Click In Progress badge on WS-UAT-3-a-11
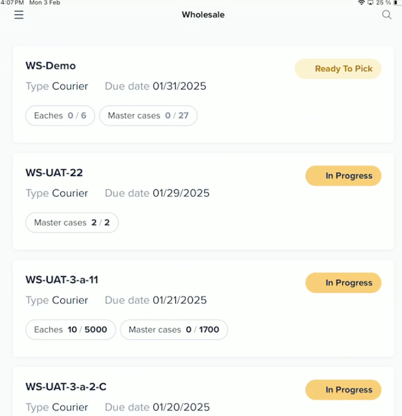 [343, 283]
